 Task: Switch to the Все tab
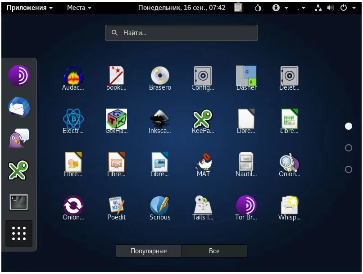(214, 251)
